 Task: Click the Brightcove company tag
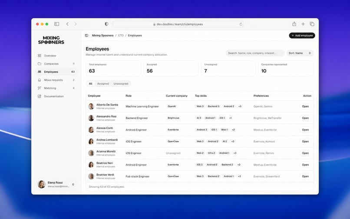pos(173,118)
